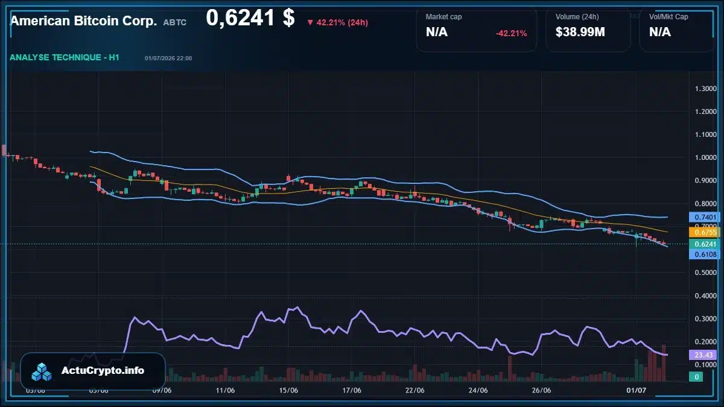Click the 17/06 date on time axis

coord(352,390)
